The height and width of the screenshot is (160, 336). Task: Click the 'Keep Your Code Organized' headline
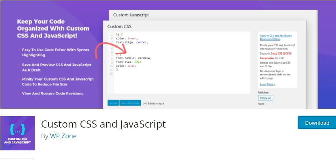[53, 29]
